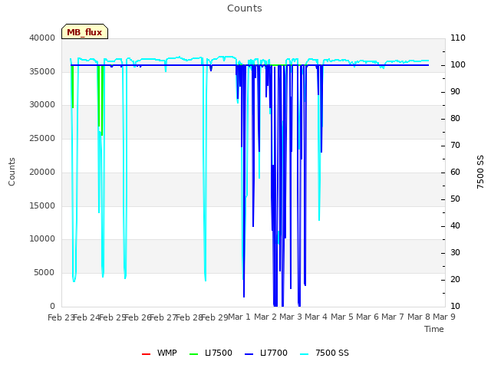The image size is (491, 368).
Task: Click the 90 tick on the right axis
Action: coord(455,92)
